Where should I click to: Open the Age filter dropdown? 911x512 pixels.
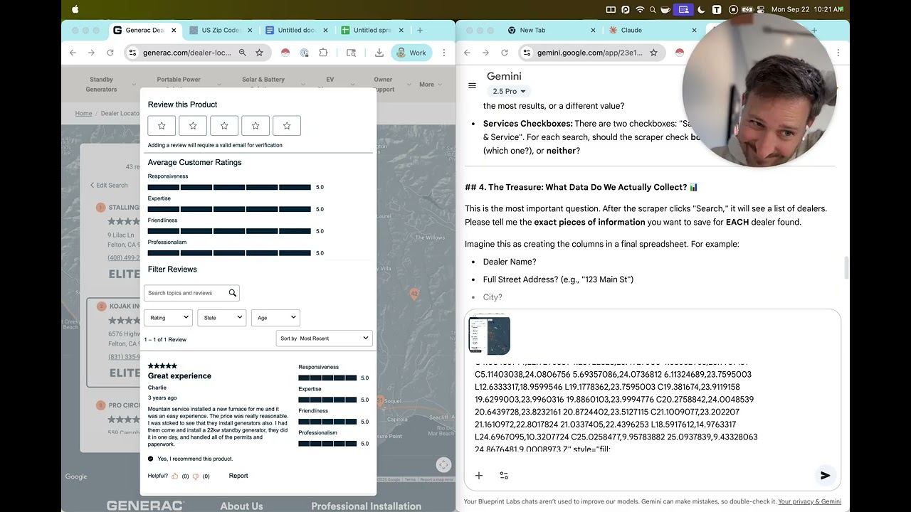[x=275, y=318]
